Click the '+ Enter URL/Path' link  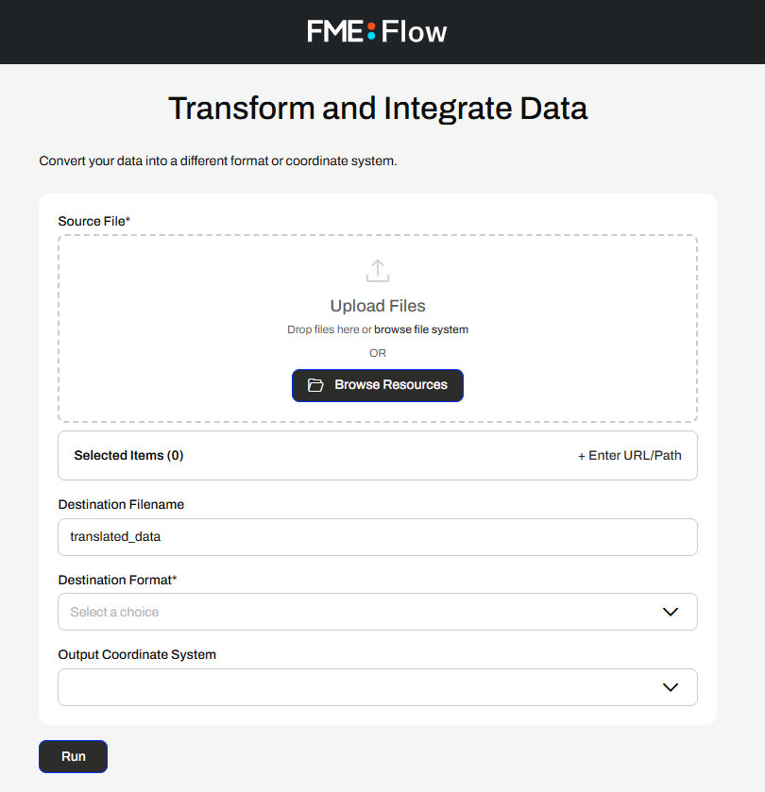click(x=630, y=455)
